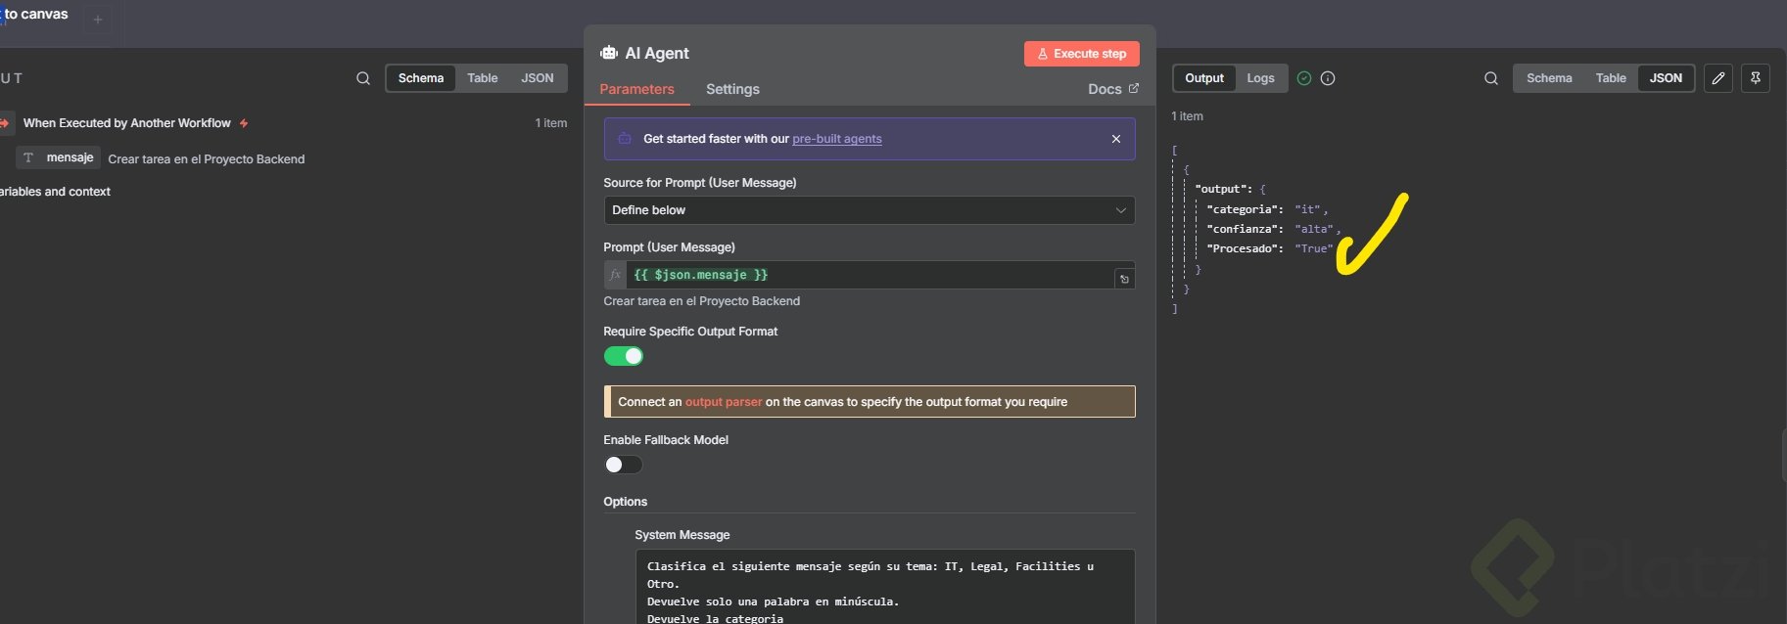
Task: Click the search icon in the output panel
Action: click(x=1490, y=78)
